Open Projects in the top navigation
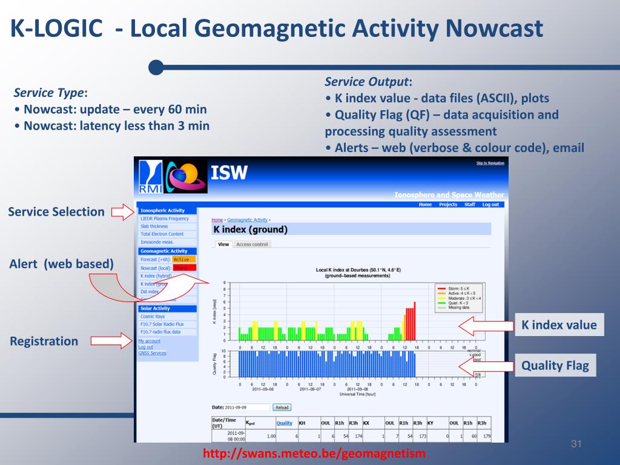This screenshot has height=465, width=620. (448, 205)
